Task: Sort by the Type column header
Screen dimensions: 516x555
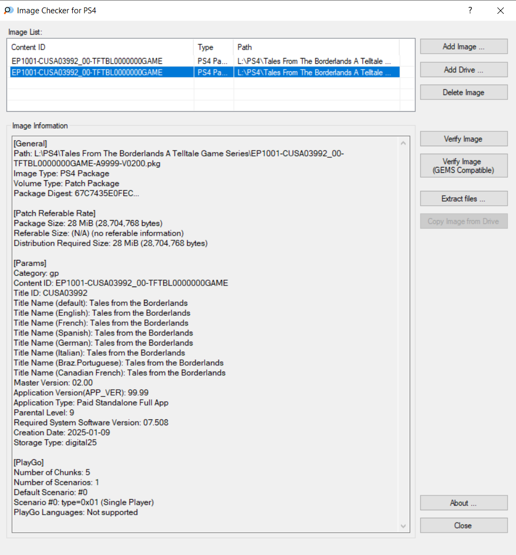Action: point(214,47)
